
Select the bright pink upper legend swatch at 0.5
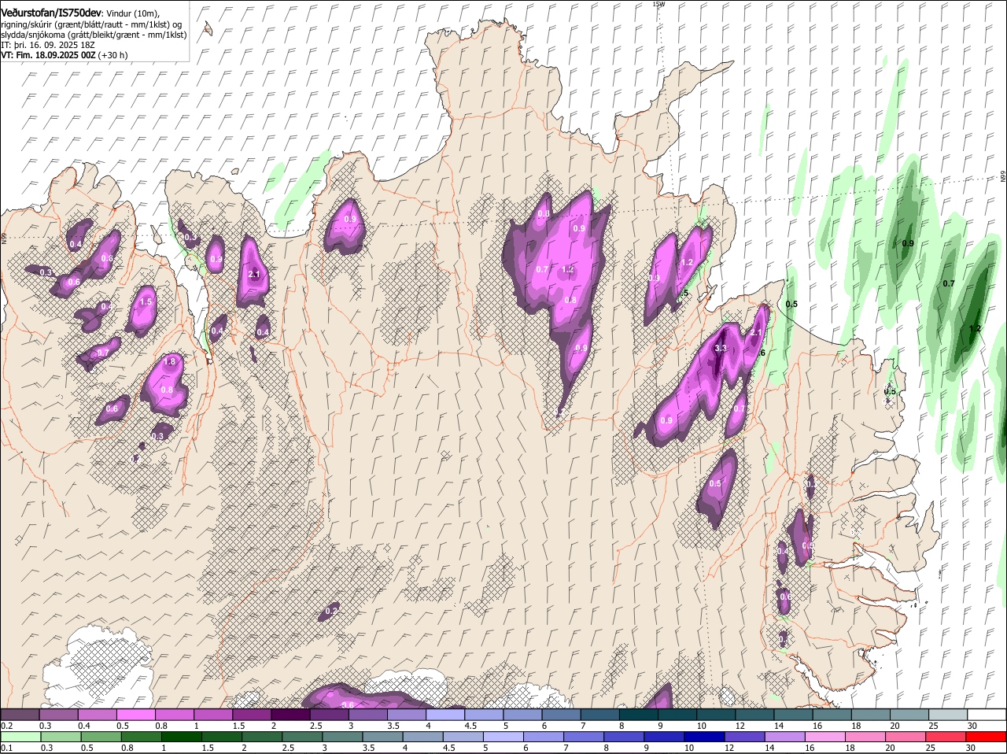pyautogui.click(x=136, y=714)
